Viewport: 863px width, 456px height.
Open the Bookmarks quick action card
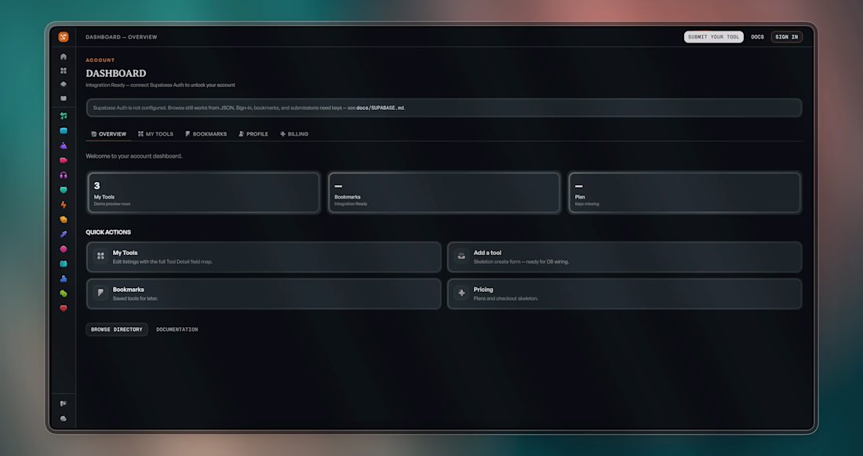(264, 294)
